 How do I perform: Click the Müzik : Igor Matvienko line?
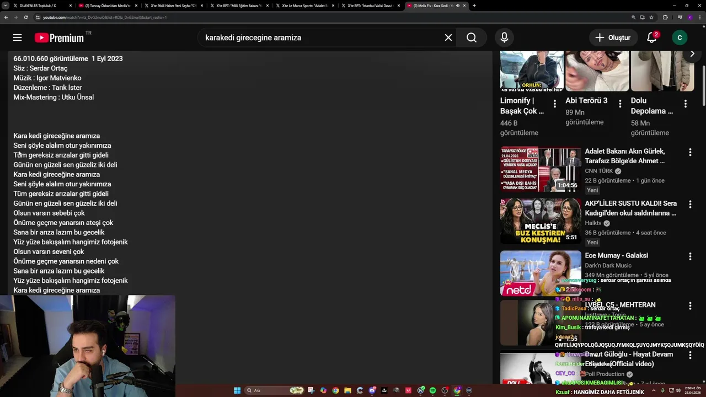(47, 78)
